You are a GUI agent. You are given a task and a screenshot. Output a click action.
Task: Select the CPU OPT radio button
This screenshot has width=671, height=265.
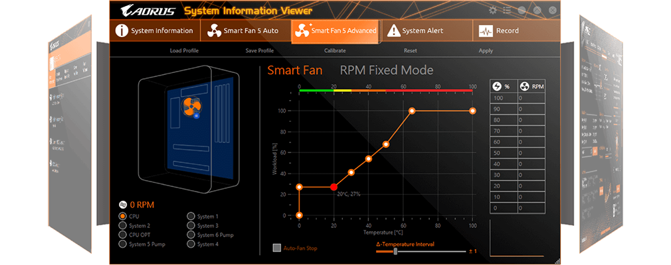(123, 235)
